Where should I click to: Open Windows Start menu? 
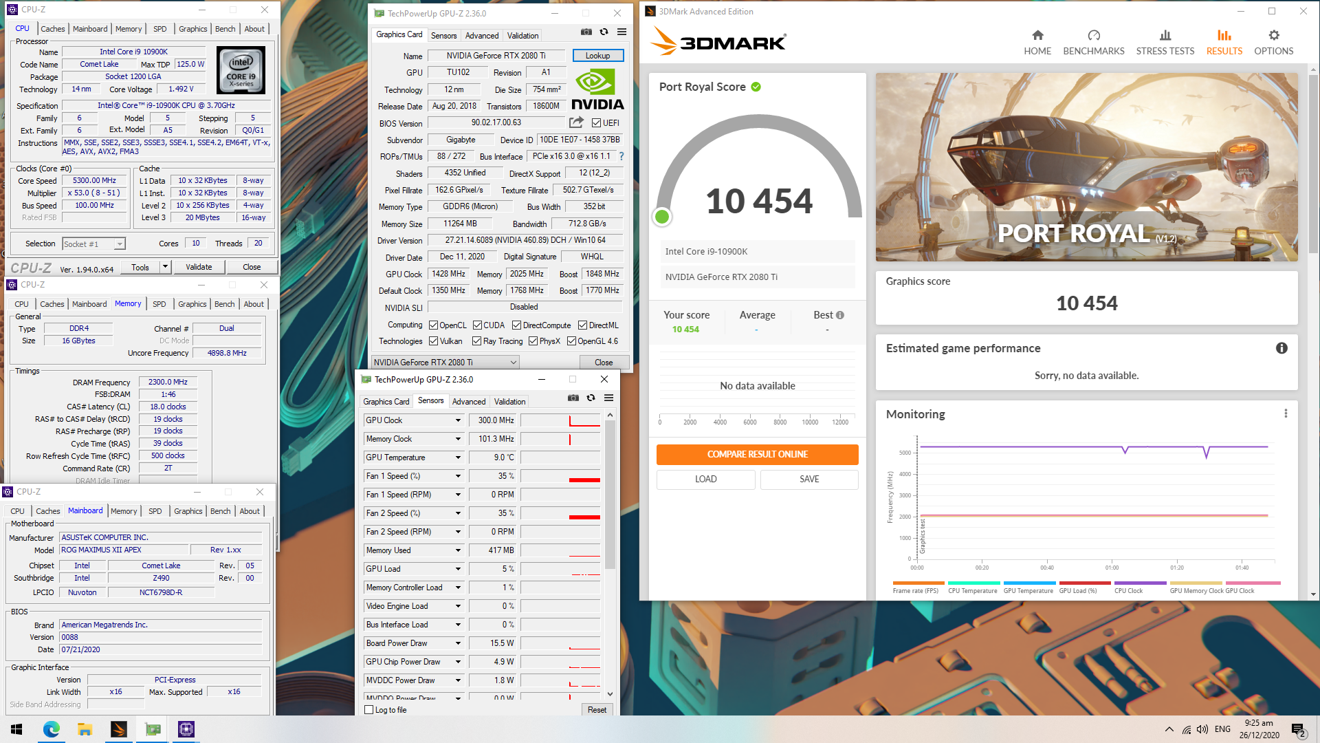16,729
